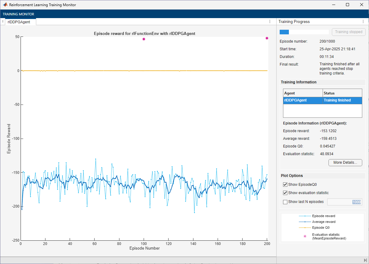Click the evaluation statistic star at episode 200
369x264 pixels.
point(267,38)
